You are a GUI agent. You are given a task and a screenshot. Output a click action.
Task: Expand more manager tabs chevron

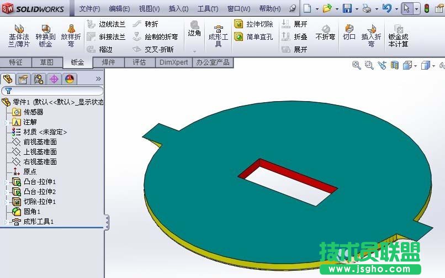tap(98, 78)
